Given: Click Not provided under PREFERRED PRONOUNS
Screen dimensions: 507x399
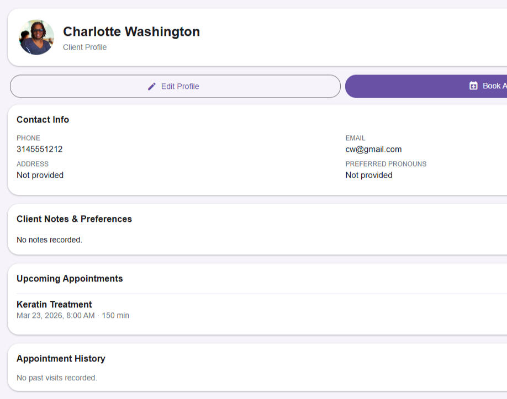Looking at the screenshot, I should click(x=369, y=175).
